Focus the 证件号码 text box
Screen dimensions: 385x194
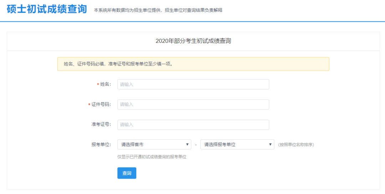click(x=193, y=104)
